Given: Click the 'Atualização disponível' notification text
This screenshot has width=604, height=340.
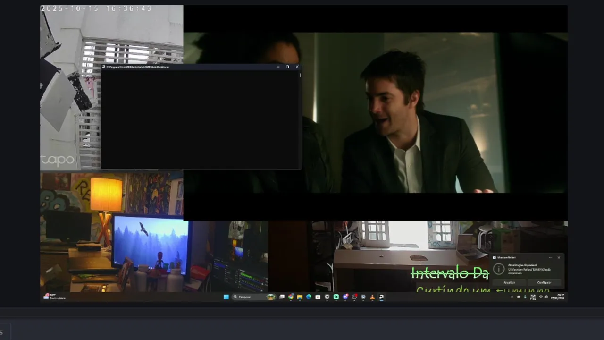Looking at the screenshot, I should tap(522, 265).
